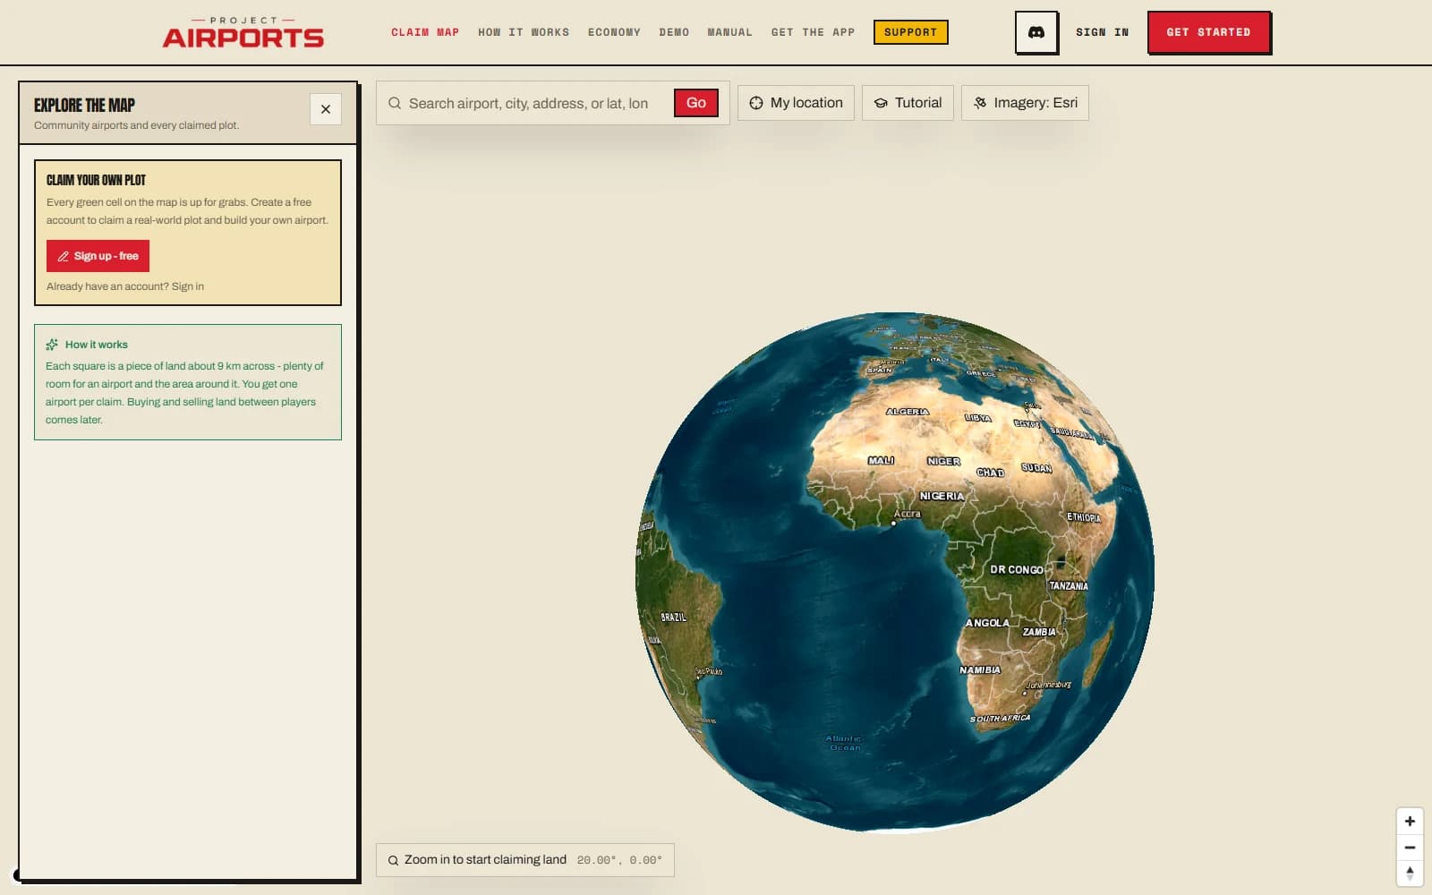The image size is (1432, 895).
Task: Click the Tanzania map label
Action: coord(1069,586)
